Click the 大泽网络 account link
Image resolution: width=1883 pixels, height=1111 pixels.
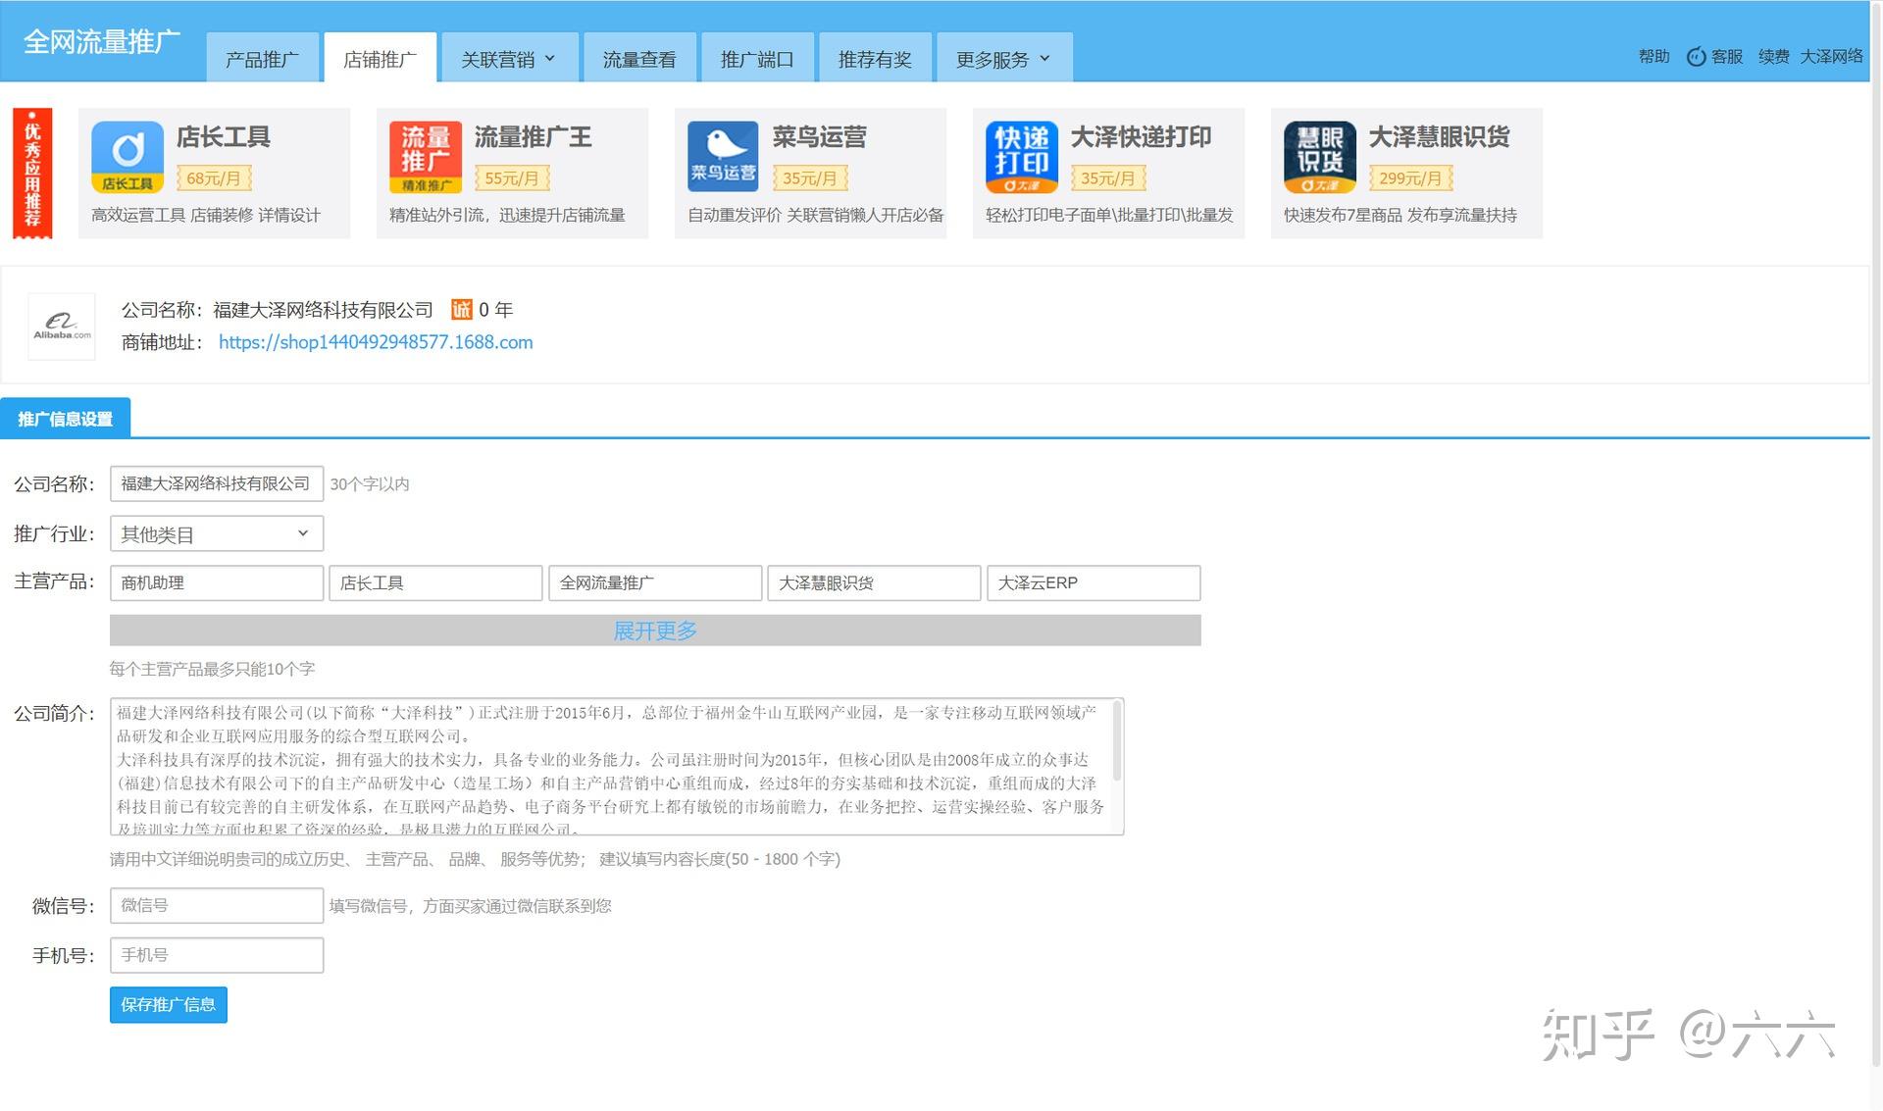(x=1831, y=57)
